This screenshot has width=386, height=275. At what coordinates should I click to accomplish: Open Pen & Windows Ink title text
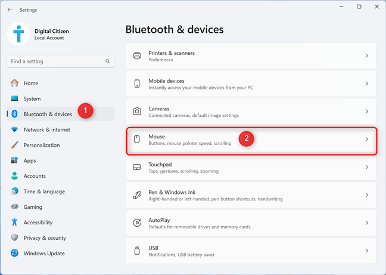click(172, 192)
